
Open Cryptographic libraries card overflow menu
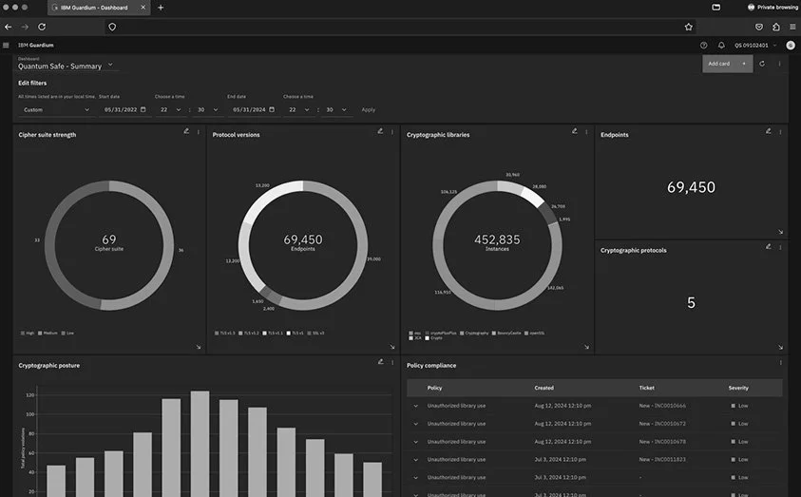tap(586, 132)
